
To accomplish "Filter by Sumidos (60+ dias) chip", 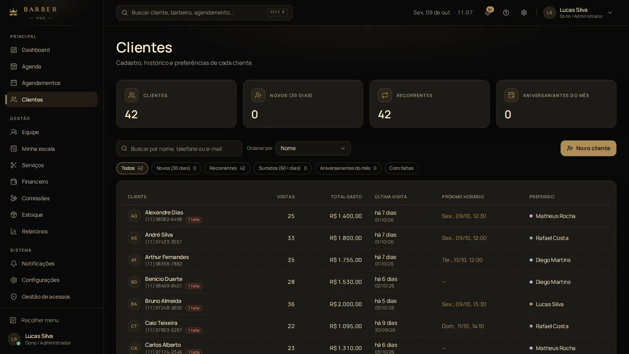I will coord(283,168).
